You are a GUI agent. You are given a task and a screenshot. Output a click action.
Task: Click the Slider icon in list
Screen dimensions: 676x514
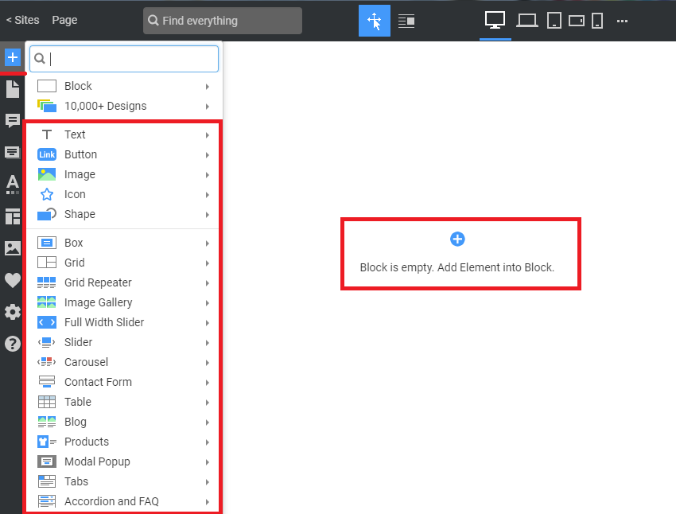pyautogui.click(x=47, y=342)
